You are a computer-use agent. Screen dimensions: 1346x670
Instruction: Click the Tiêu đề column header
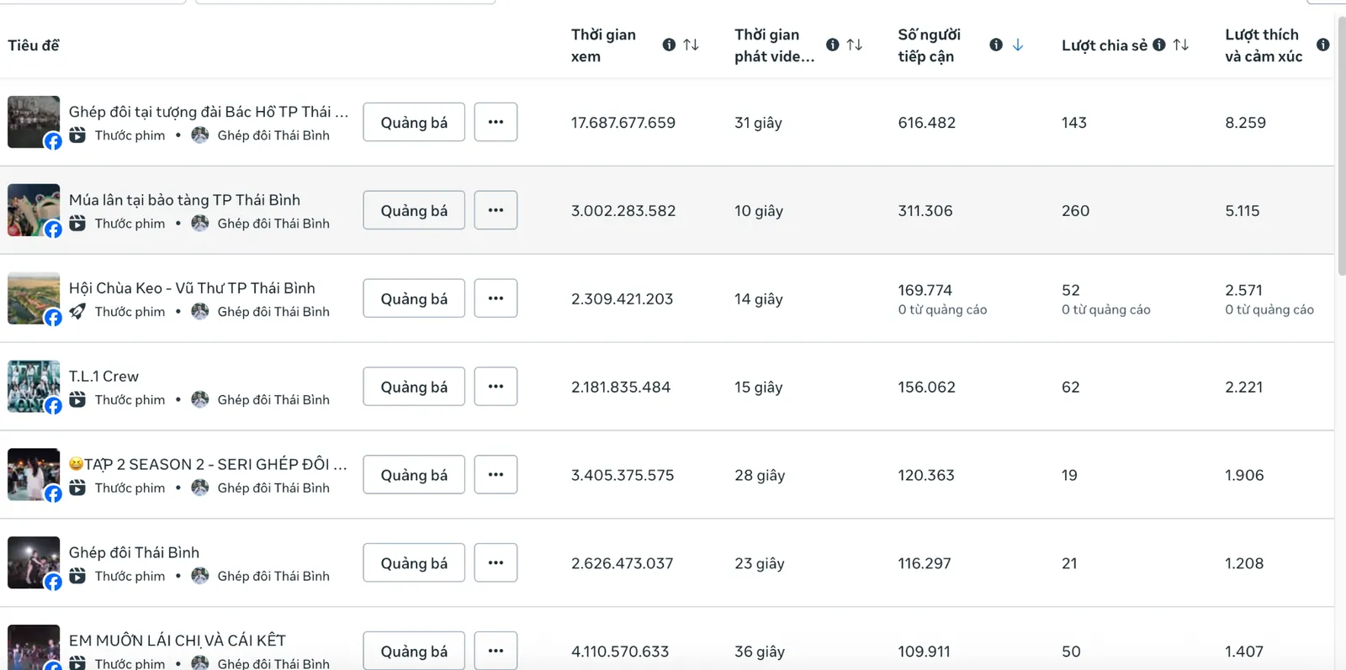[x=34, y=45]
